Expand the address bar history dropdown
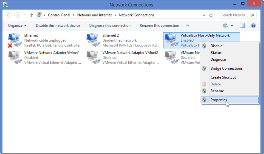Viewport: 264px width, 154px height. [x=204, y=15]
